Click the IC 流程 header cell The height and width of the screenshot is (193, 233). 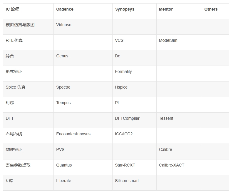click(12, 9)
